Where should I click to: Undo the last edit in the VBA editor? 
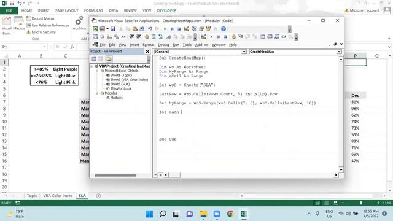[150, 29]
